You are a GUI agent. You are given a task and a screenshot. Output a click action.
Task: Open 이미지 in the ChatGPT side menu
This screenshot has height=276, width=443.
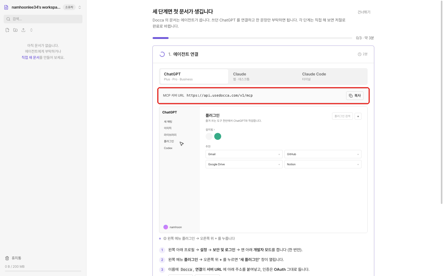pyautogui.click(x=168, y=128)
